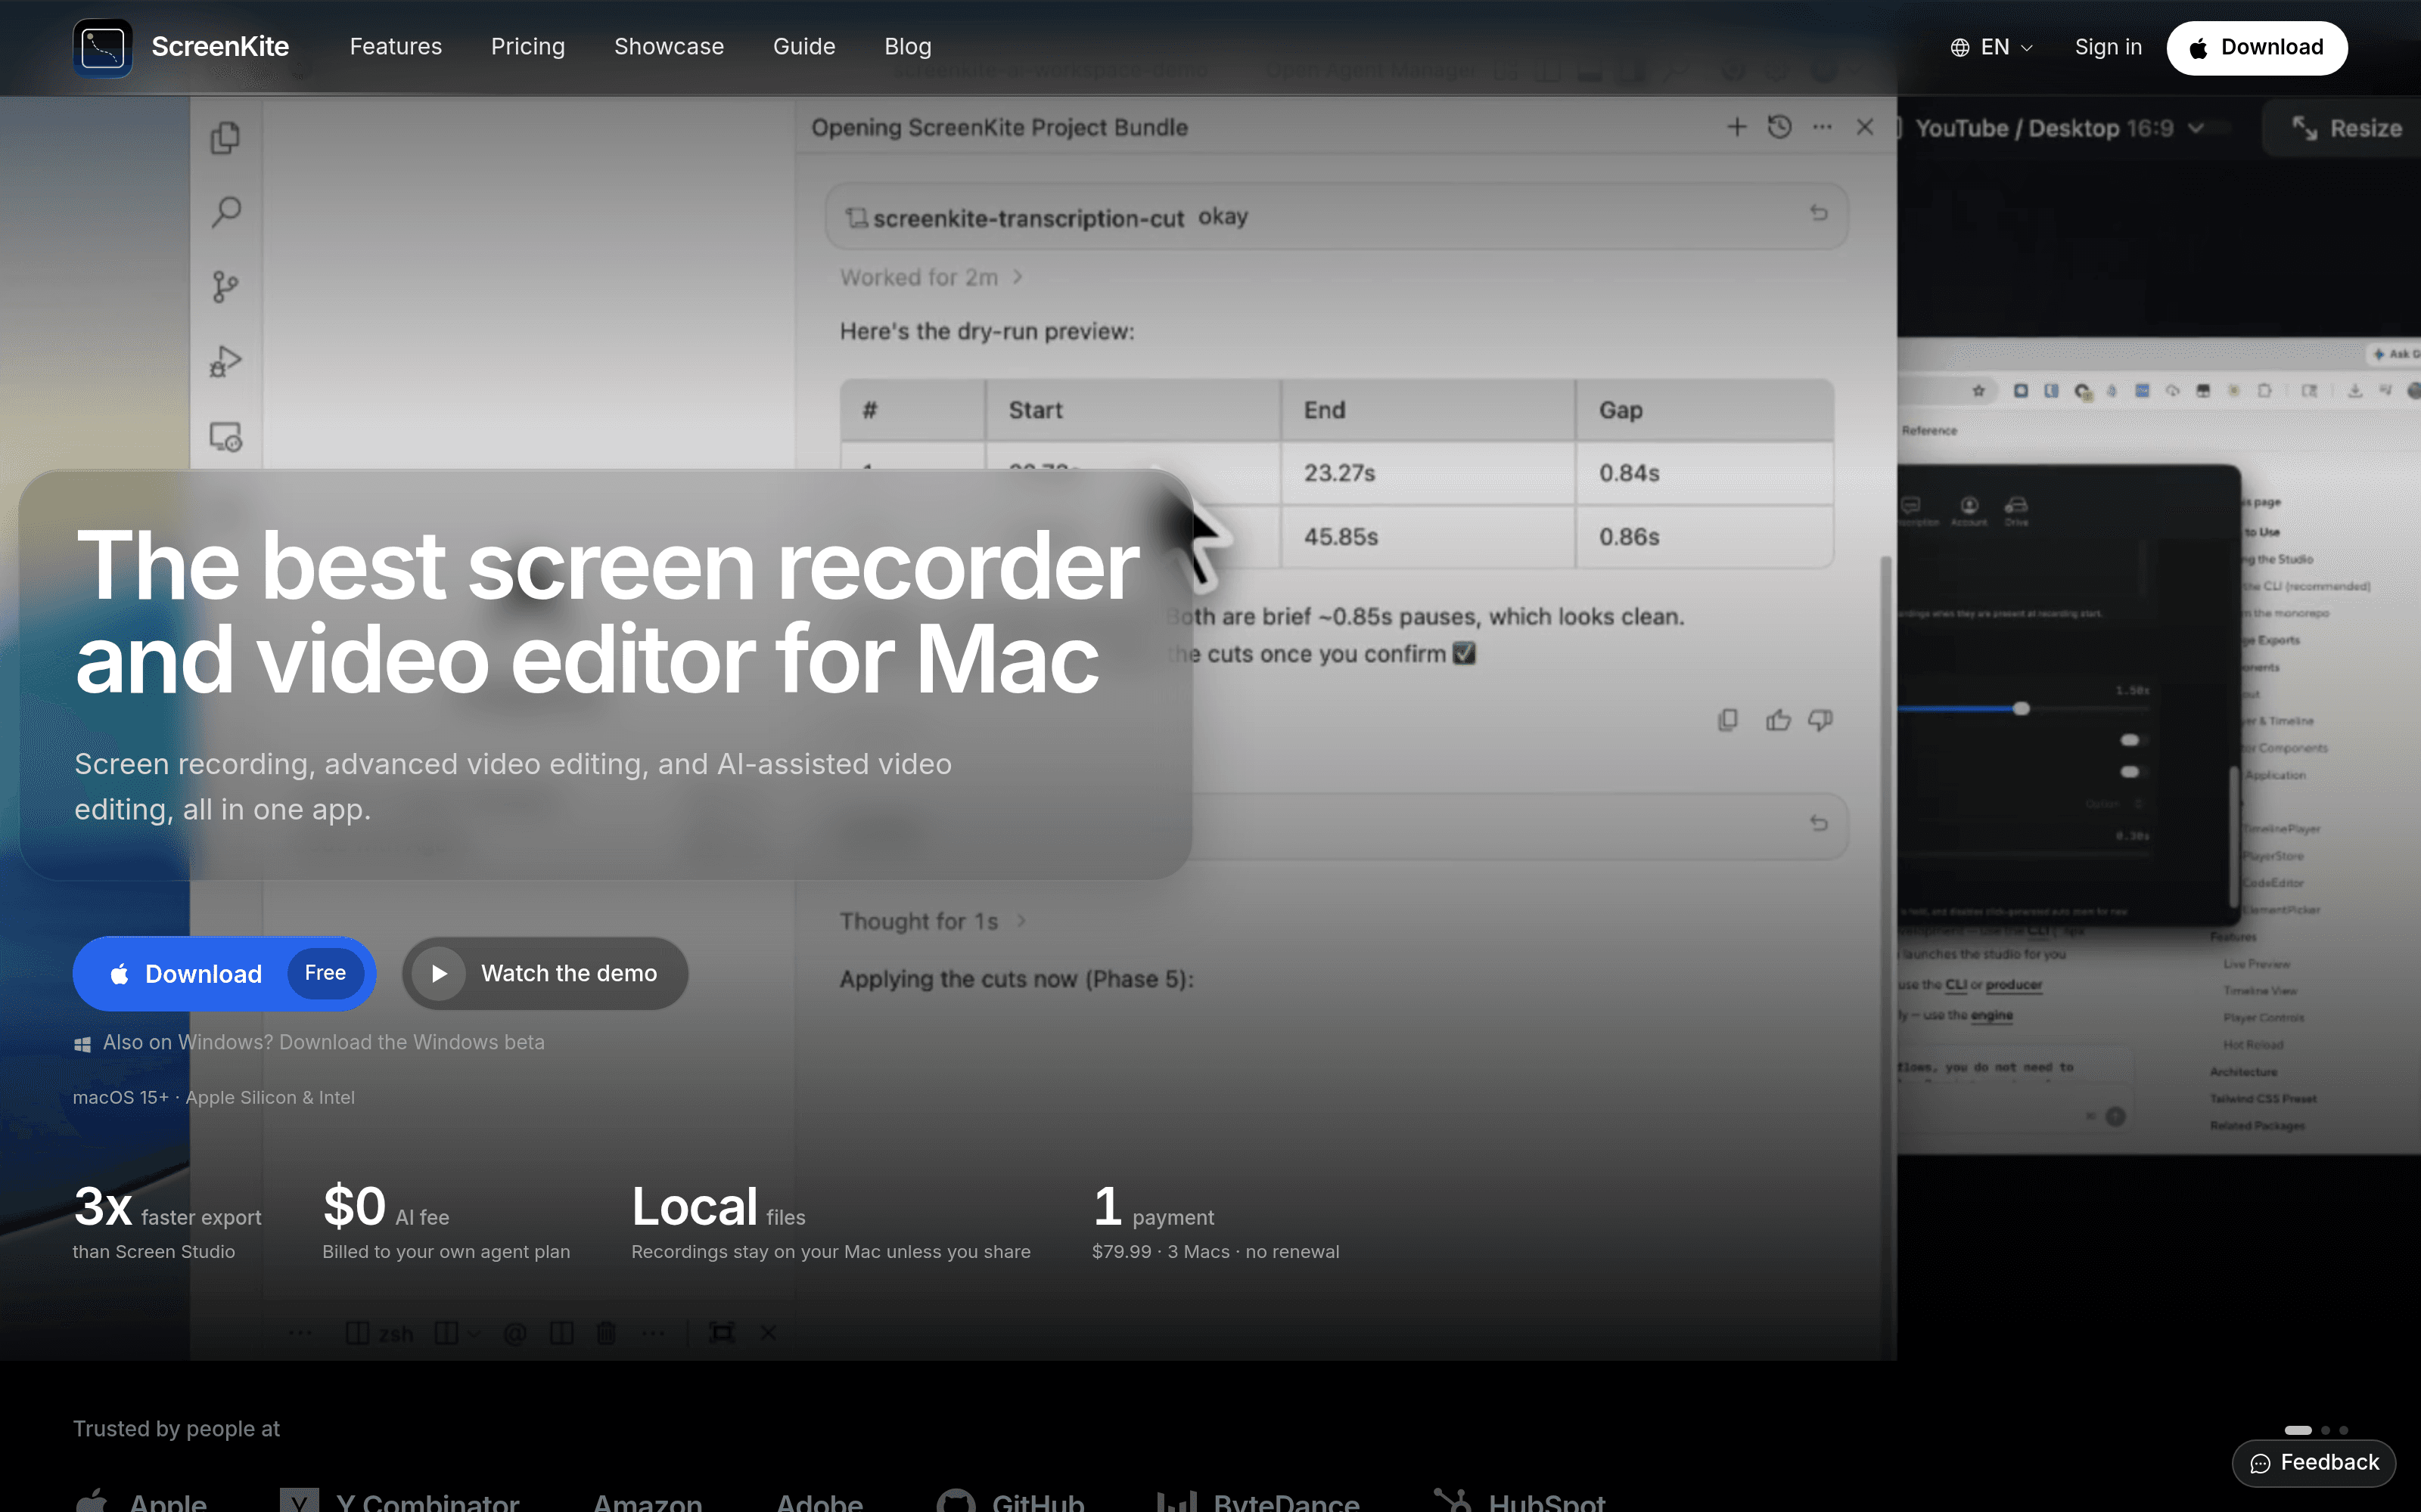Click the Sign in link

coord(2108,47)
